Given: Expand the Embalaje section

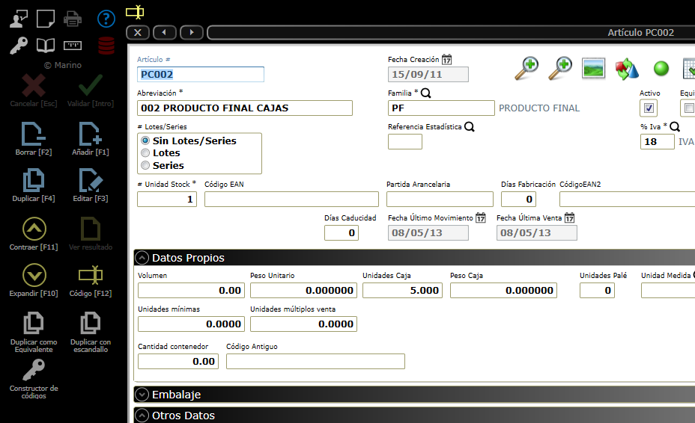Looking at the screenshot, I should [142, 395].
